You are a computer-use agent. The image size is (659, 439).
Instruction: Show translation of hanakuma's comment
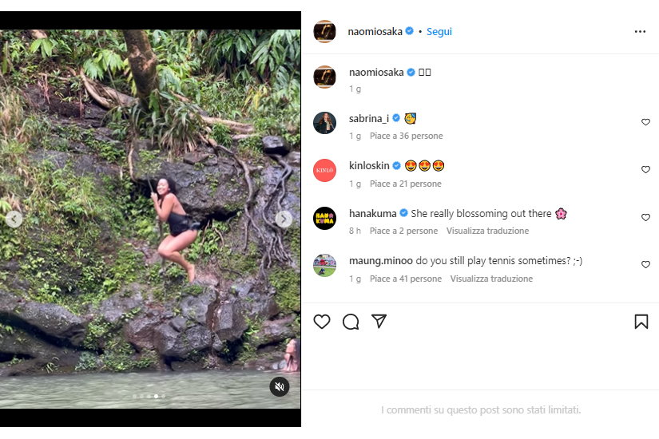pyautogui.click(x=487, y=231)
